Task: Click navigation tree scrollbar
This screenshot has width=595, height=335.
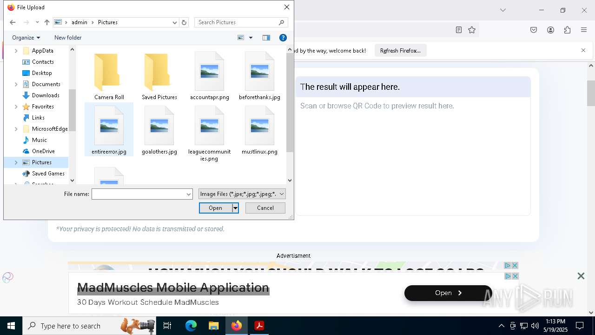Action: click(72, 110)
